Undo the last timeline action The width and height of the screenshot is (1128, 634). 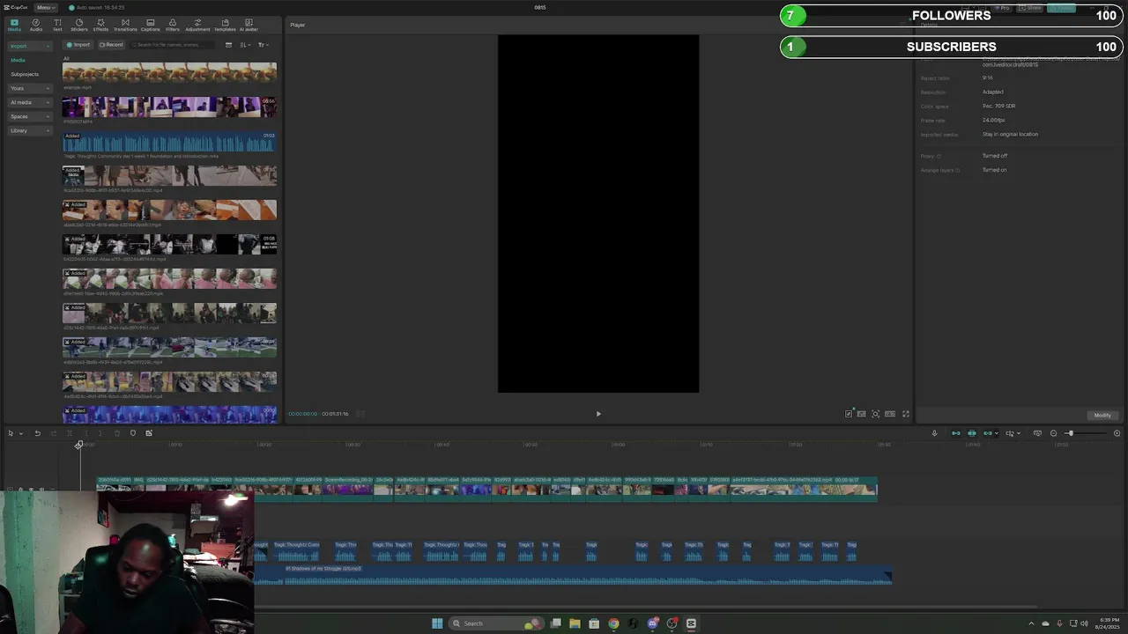point(37,433)
